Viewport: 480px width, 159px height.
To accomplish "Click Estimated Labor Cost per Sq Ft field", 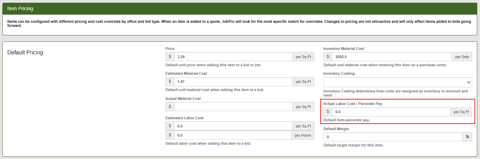I will pyautogui.click(x=233, y=126).
